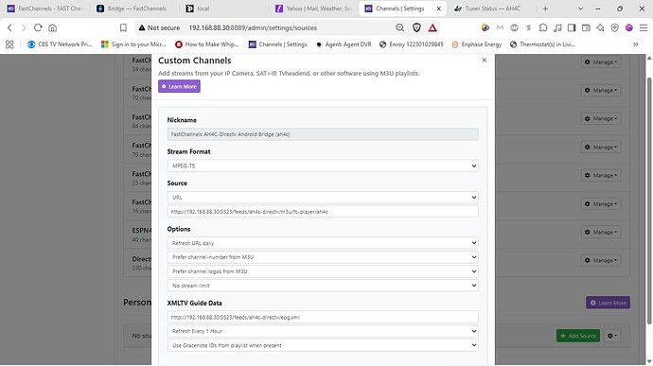Click the media music note icon
653x366 pixels.
[x=557, y=27]
